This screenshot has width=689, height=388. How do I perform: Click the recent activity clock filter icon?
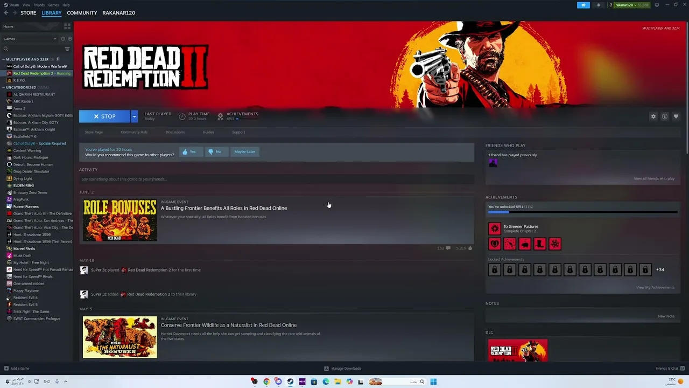[62, 39]
